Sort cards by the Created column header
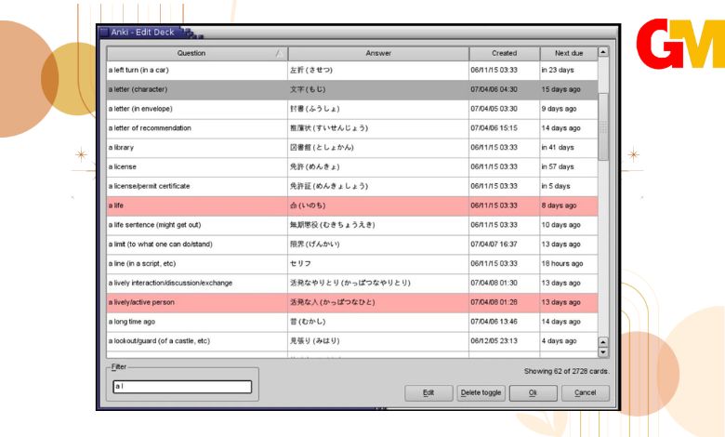725x437 pixels. pos(504,53)
